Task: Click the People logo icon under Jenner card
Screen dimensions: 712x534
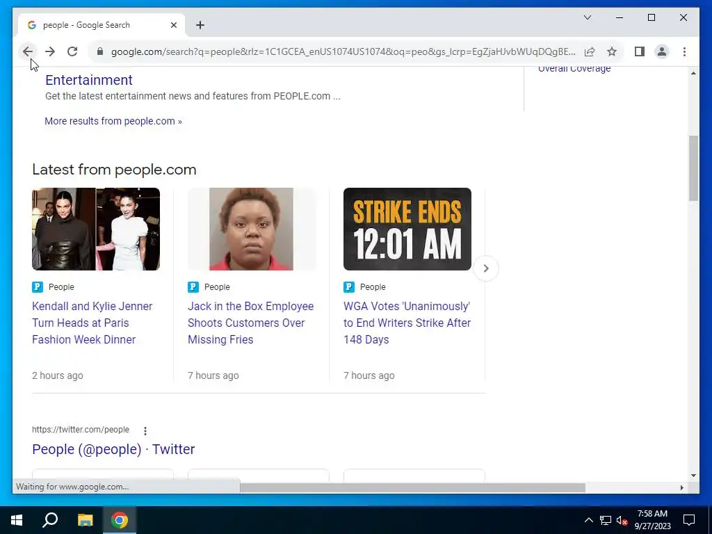Action: point(38,287)
